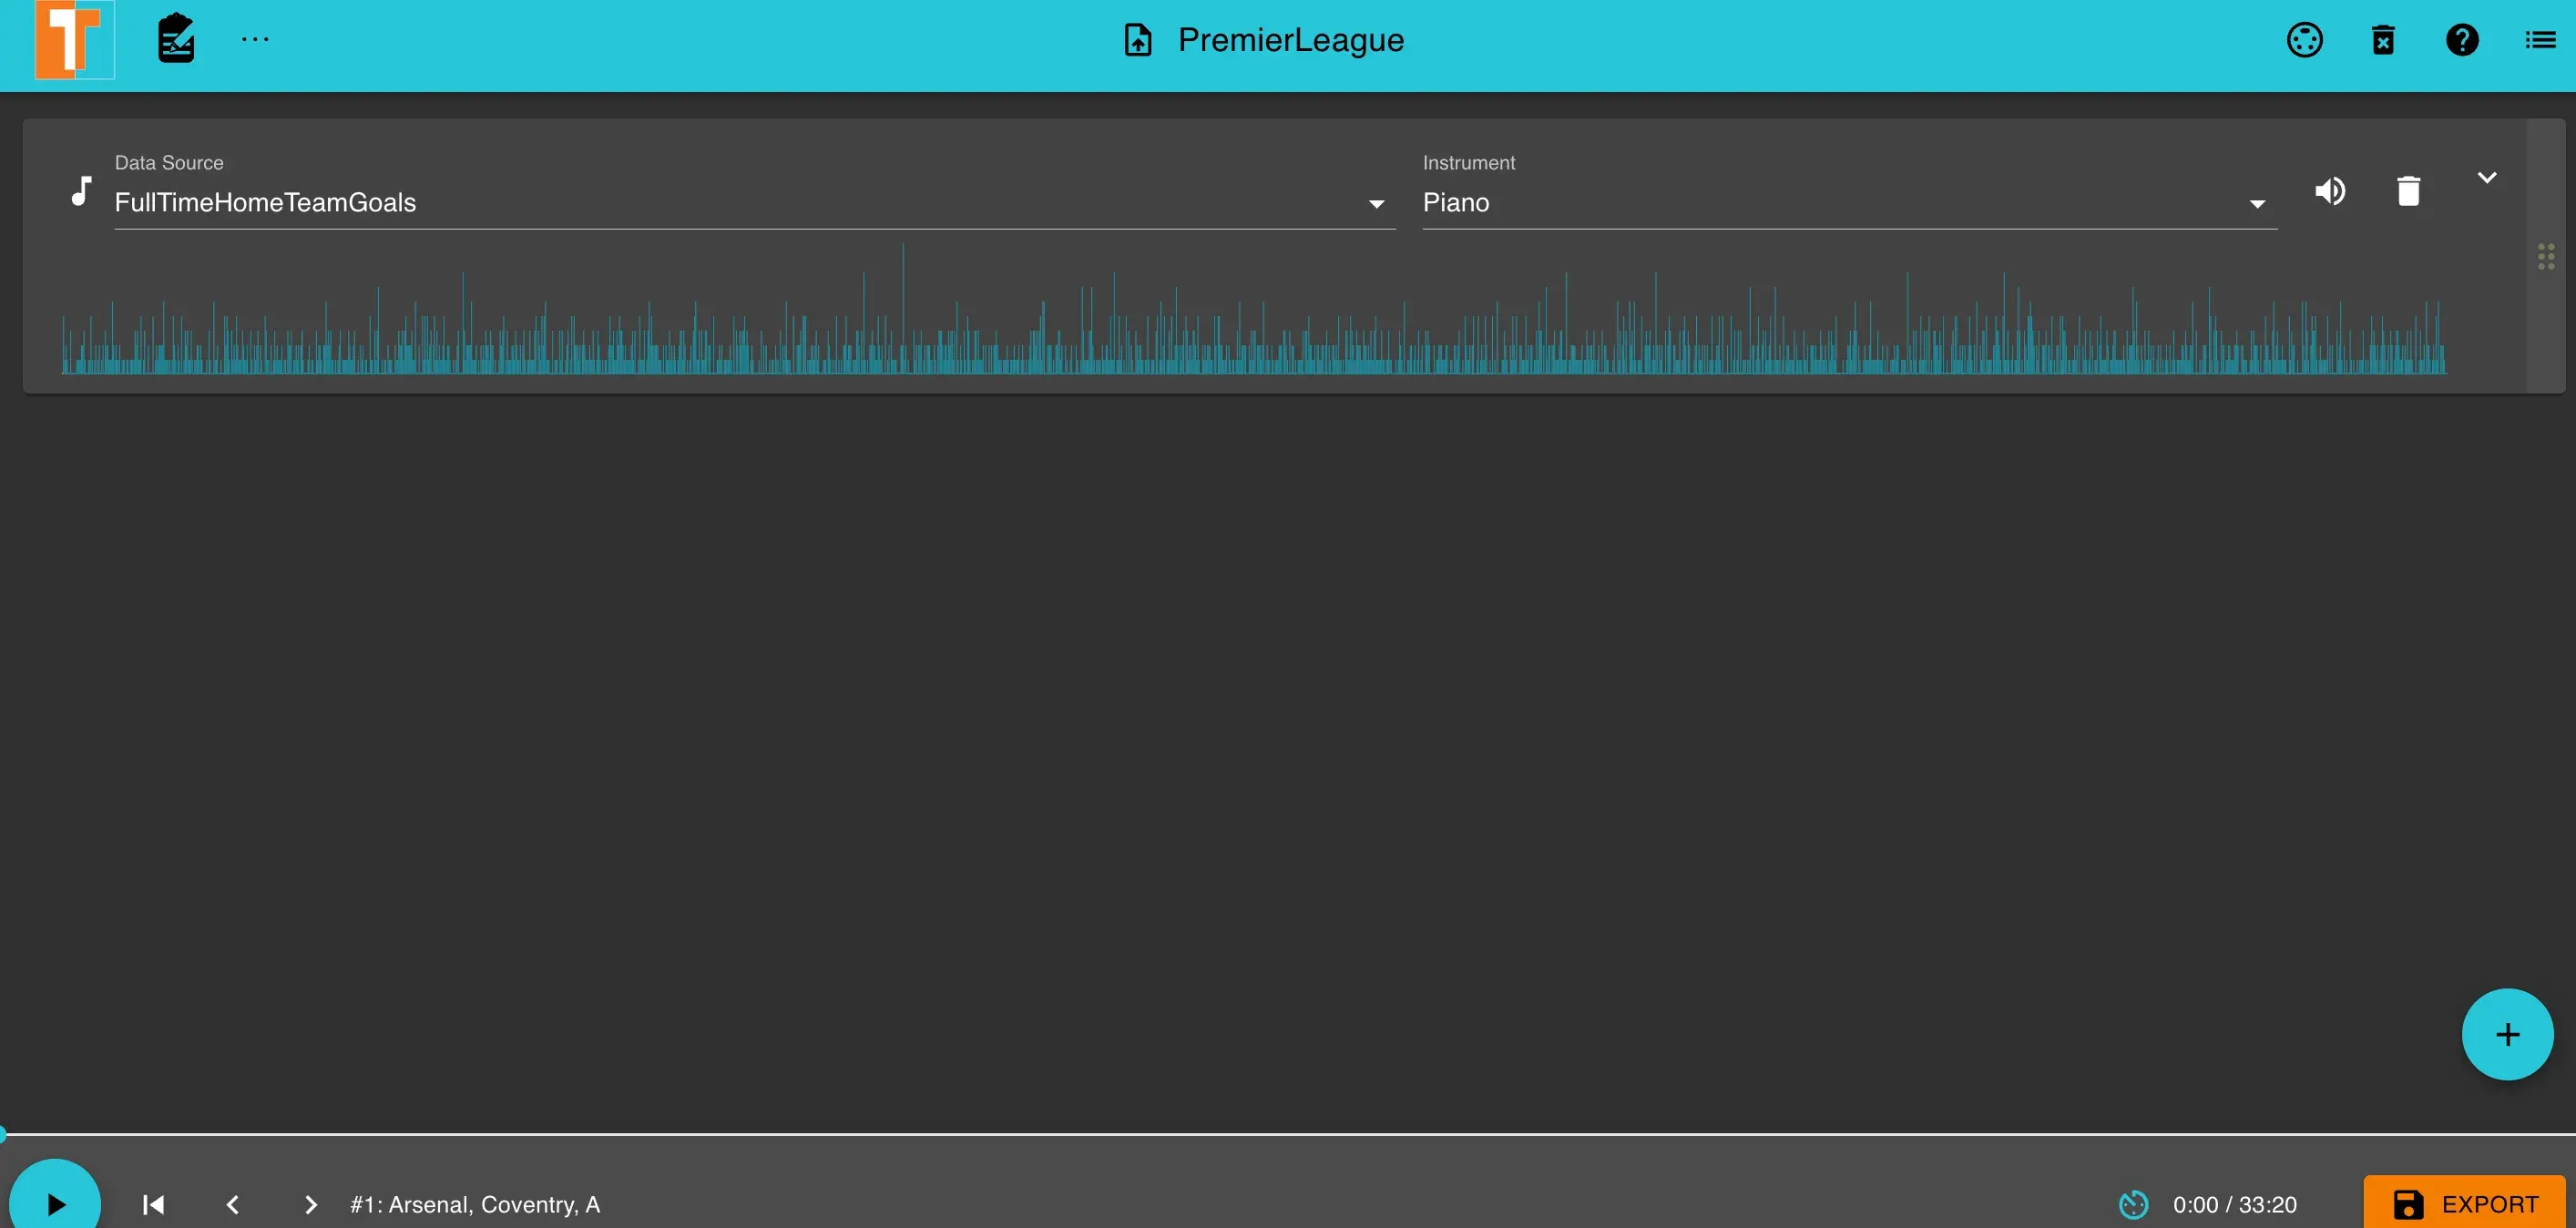This screenshot has width=2576, height=1228.
Task: Open the data editor clipboard icon
Action: (176, 39)
